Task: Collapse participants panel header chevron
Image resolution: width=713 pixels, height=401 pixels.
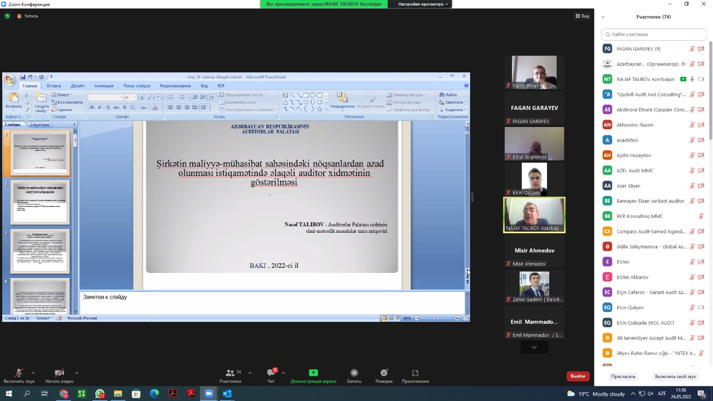Action: (603, 17)
